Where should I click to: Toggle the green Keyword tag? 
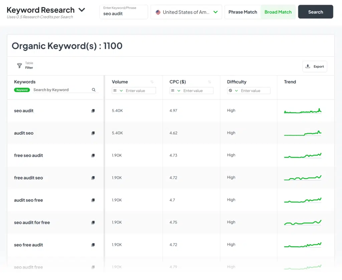pyautogui.click(x=22, y=90)
